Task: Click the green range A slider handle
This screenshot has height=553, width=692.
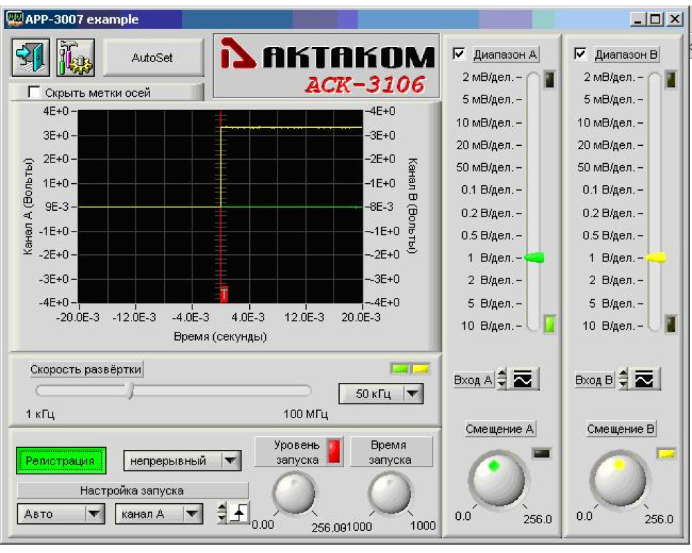Action: (x=534, y=258)
